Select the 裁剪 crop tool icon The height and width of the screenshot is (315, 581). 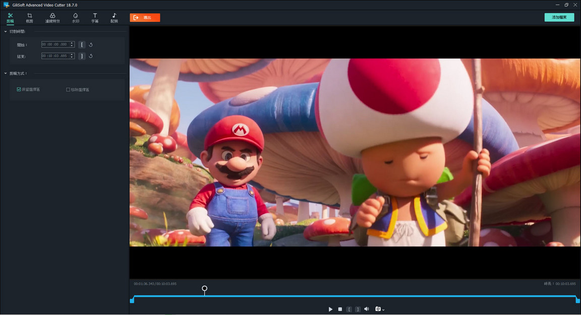pyautogui.click(x=29, y=18)
